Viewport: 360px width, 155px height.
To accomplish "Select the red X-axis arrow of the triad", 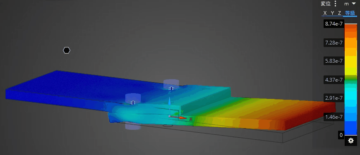I will (x=183, y=118).
